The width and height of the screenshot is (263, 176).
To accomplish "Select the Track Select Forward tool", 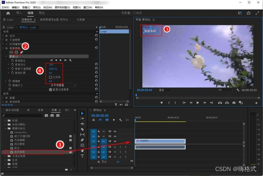I will tap(82, 118).
